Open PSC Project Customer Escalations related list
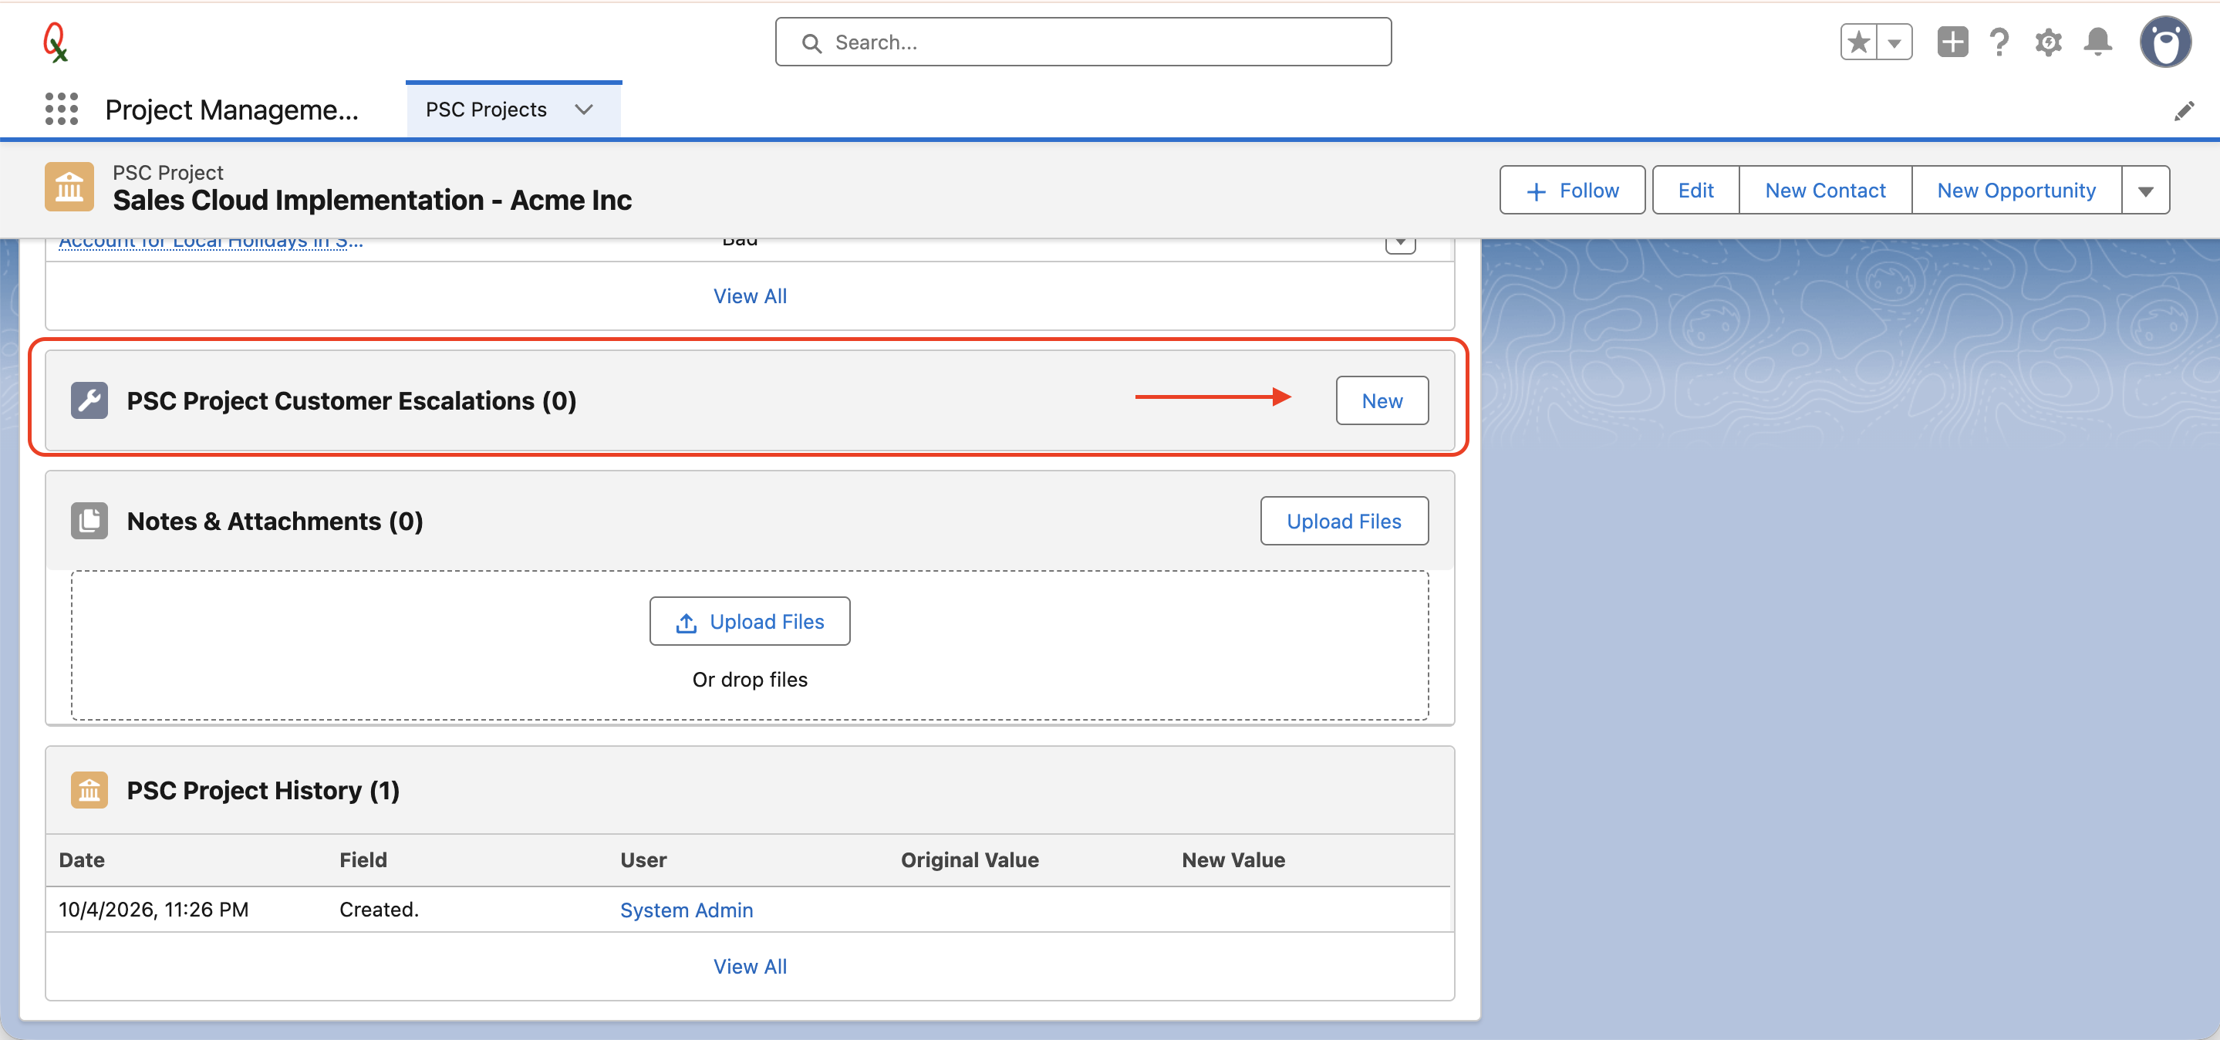The width and height of the screenshot is (2220, 1040). click(x=352, y=400)
